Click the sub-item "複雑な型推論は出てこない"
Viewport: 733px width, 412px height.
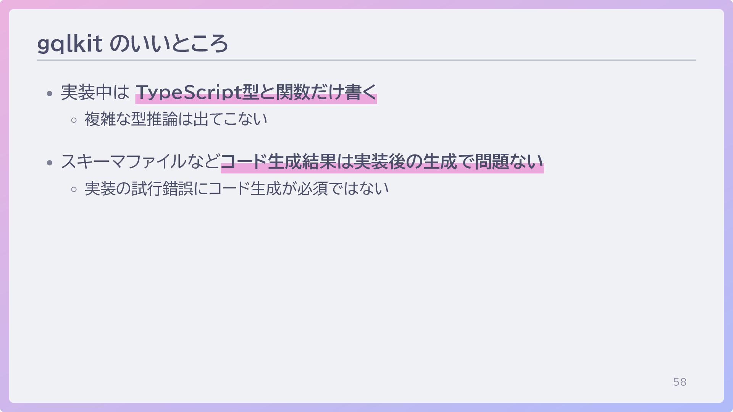pyautogui.click(x=176, y=119)
